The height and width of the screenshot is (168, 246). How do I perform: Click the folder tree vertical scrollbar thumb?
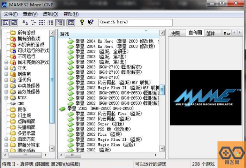click(52, 80)
